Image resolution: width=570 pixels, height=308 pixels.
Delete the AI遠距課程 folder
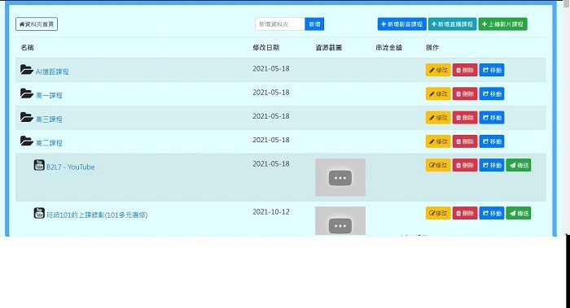[465, 70]
